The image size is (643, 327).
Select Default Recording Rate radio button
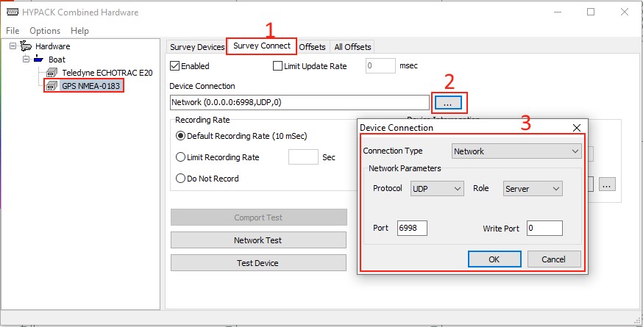[x=180, y=136]
